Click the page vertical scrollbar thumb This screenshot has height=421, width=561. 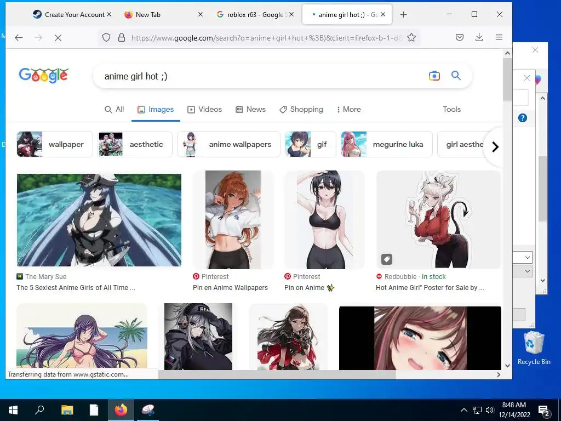click(x=507, y=79)
